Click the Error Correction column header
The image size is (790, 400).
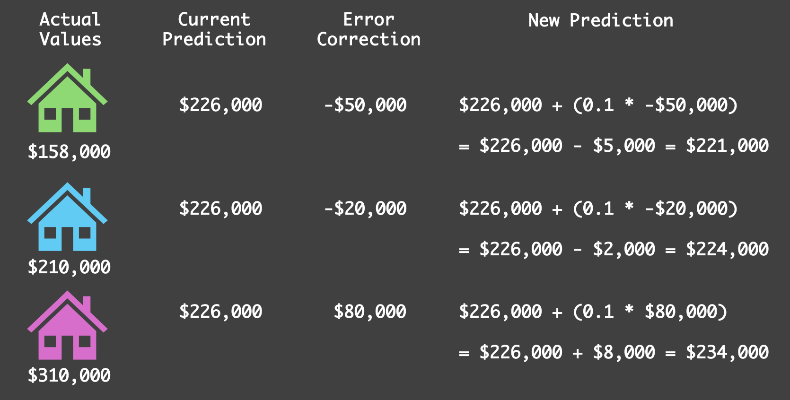369,29
